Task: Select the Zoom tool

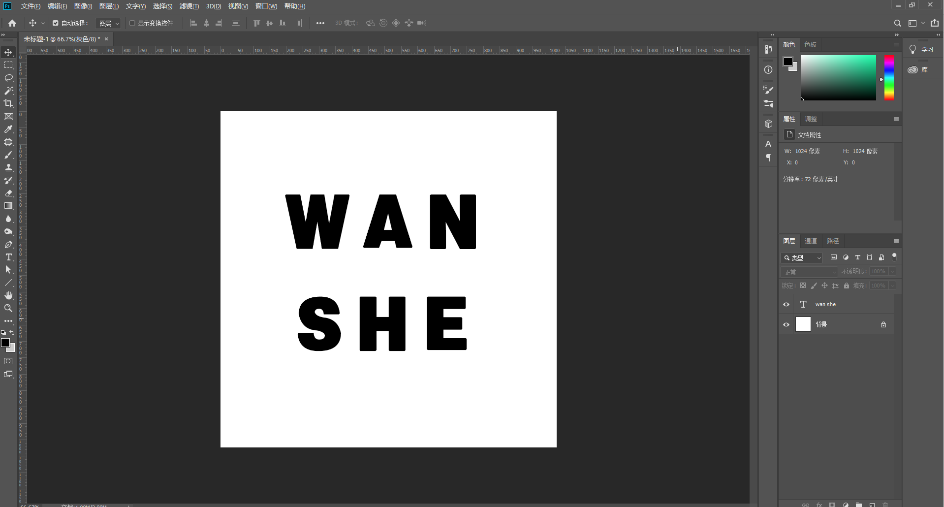Action: (8, 308)
